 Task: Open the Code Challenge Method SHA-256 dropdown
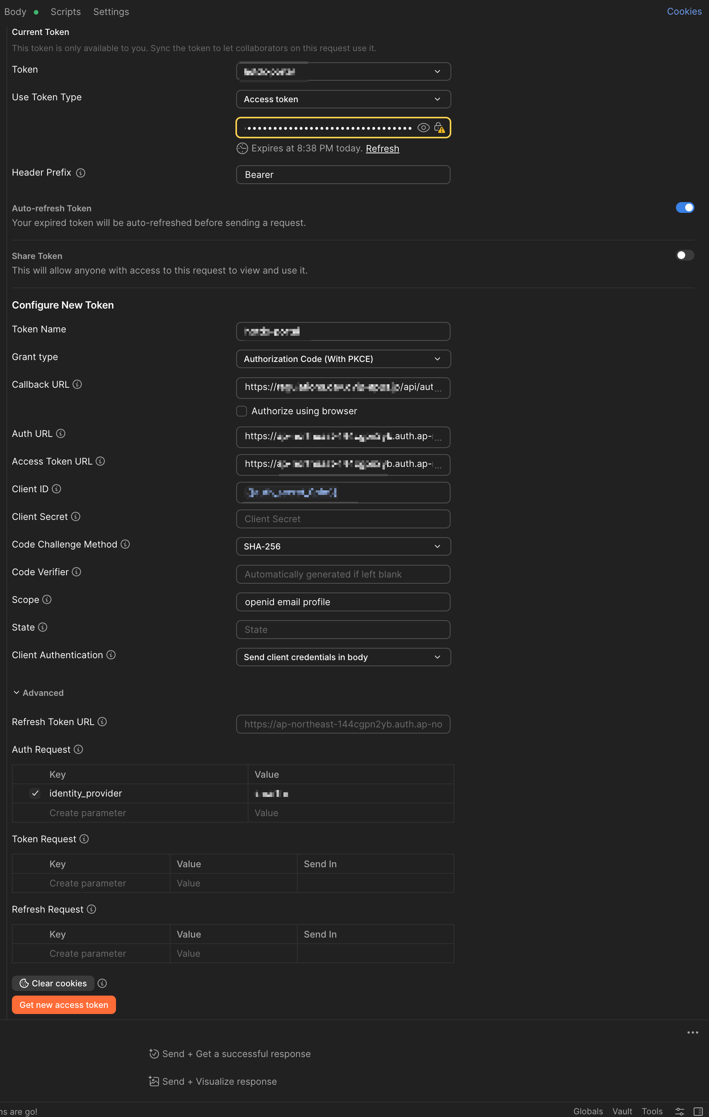(343, 546)
